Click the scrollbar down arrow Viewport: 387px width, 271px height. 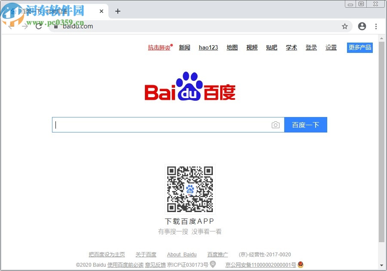point(381,265)
